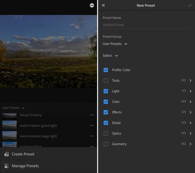
Task: Click the checkmark to save New Preset
Action: [190, 5]
